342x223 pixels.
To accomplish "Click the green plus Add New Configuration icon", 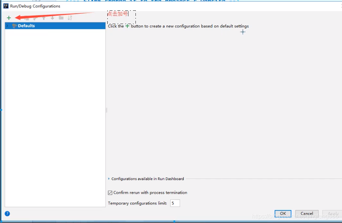I will (9, 18).
